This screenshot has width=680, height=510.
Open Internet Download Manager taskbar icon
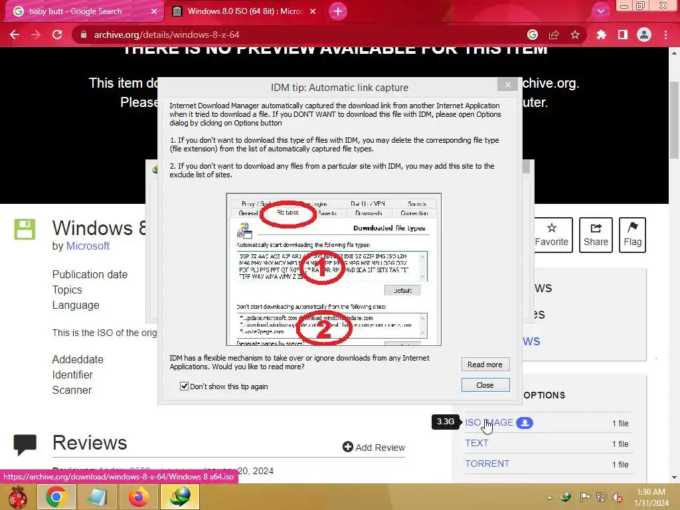tap(180, 497)
